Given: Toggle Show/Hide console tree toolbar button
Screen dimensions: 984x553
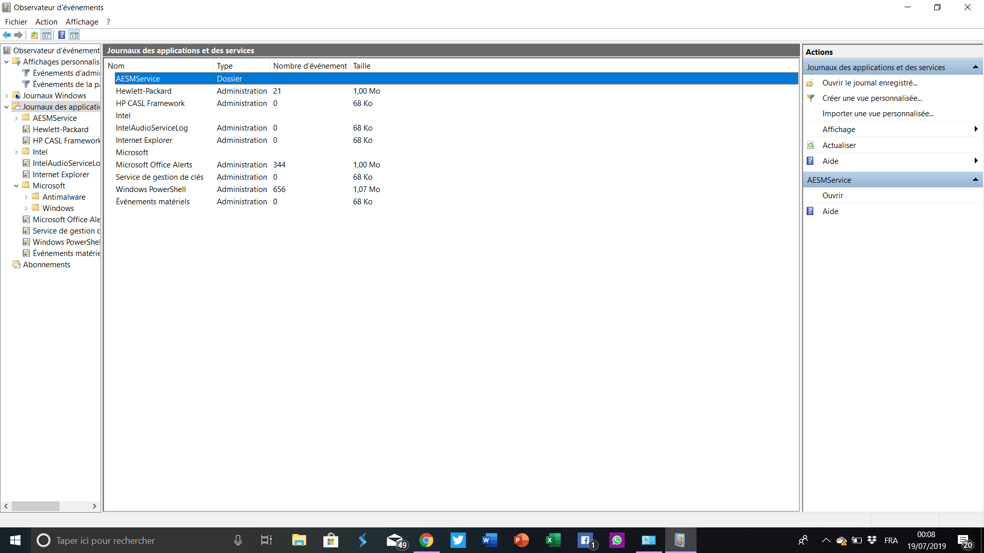Looking at the screenshot, I should tap(47, 35).
